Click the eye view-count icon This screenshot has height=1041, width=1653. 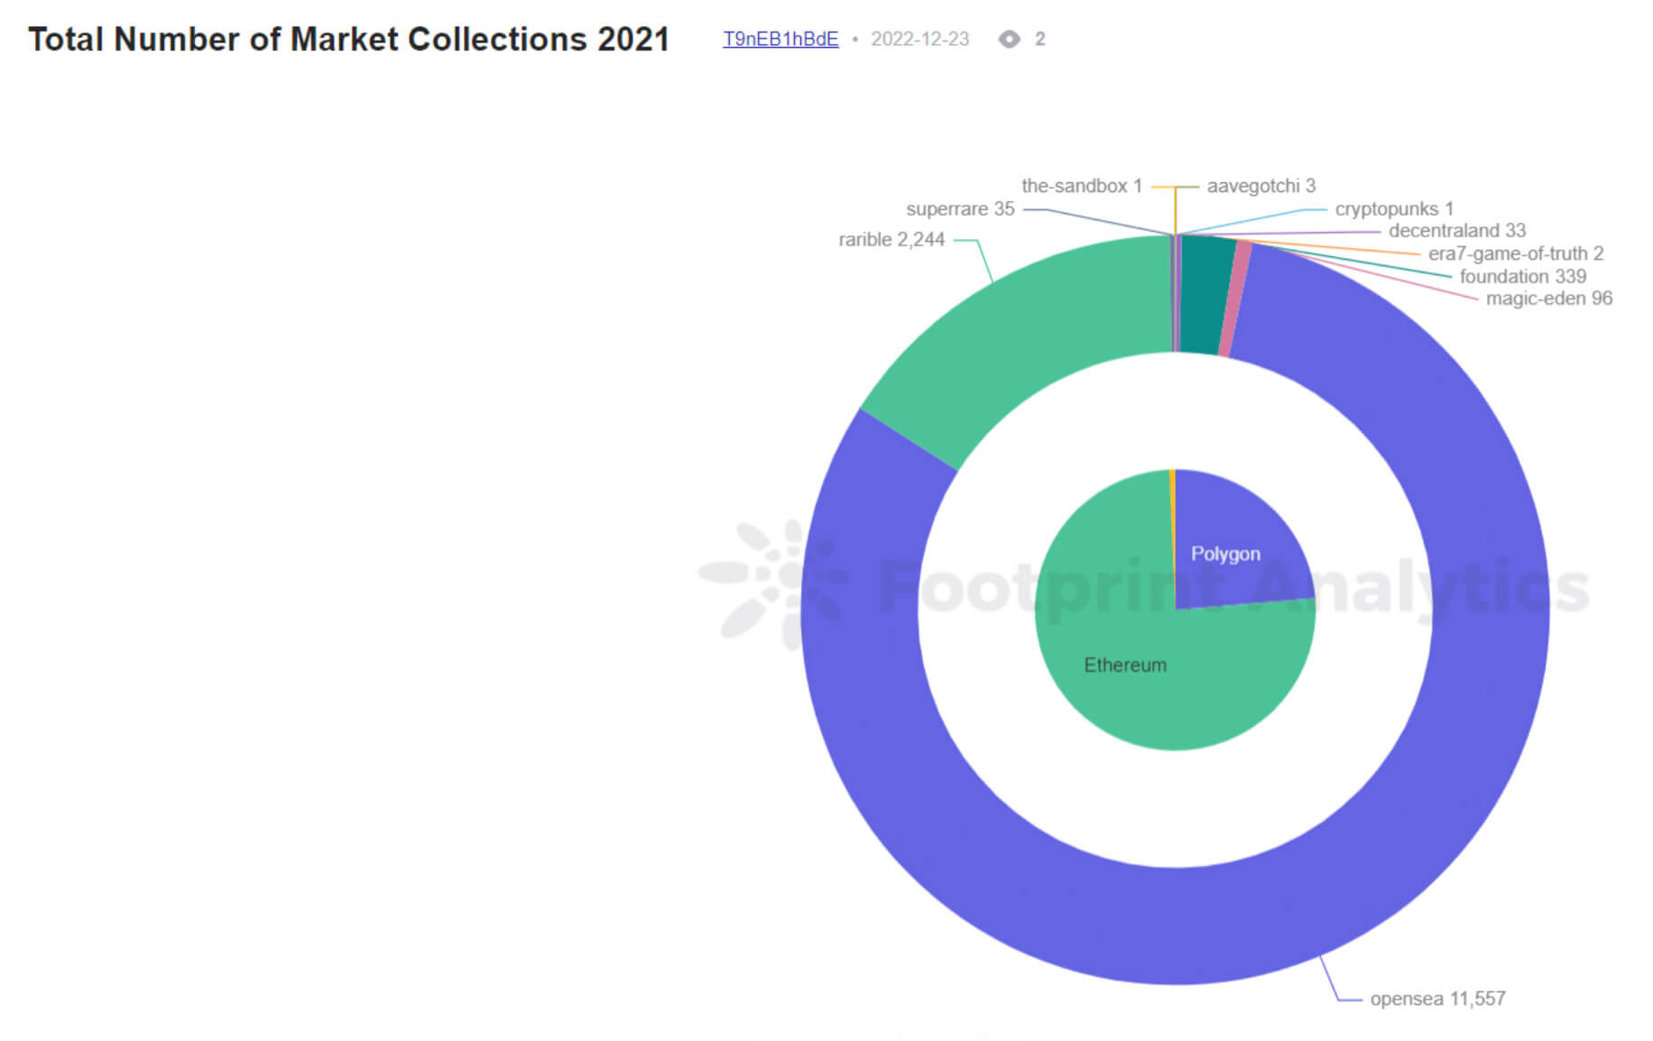1011,39
